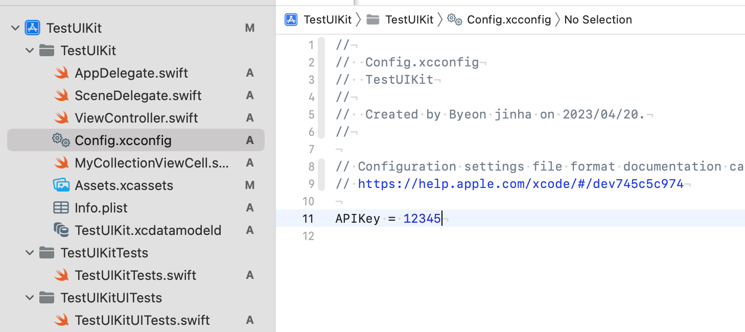Click the Swift icon next to SceneDelegate.swift
745x332 pixels.
(61, 96)
